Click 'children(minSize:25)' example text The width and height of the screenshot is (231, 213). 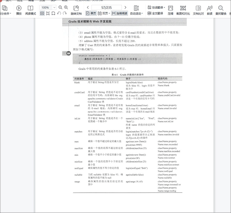coord(136,161)
